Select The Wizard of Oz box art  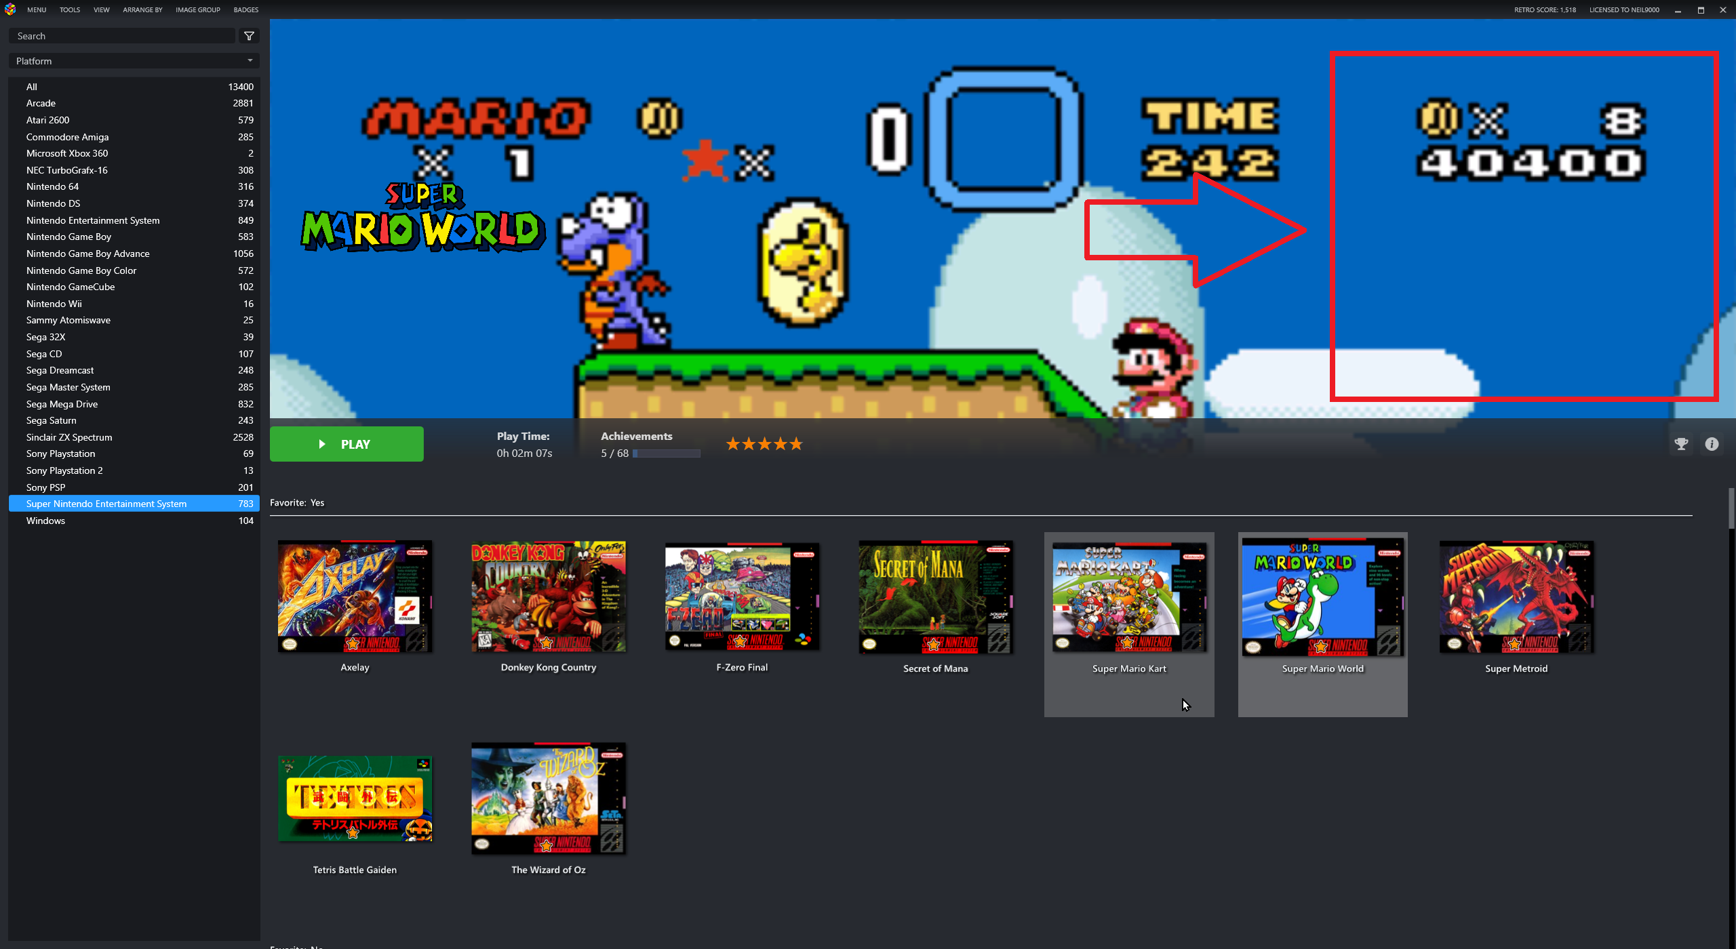(x=549, y=799)
